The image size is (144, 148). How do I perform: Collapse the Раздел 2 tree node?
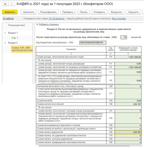pyautogui.click(x=5, y=43)
